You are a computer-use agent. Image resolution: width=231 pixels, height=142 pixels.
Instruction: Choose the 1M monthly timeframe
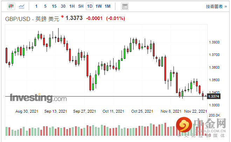click(x=108, y=6)
